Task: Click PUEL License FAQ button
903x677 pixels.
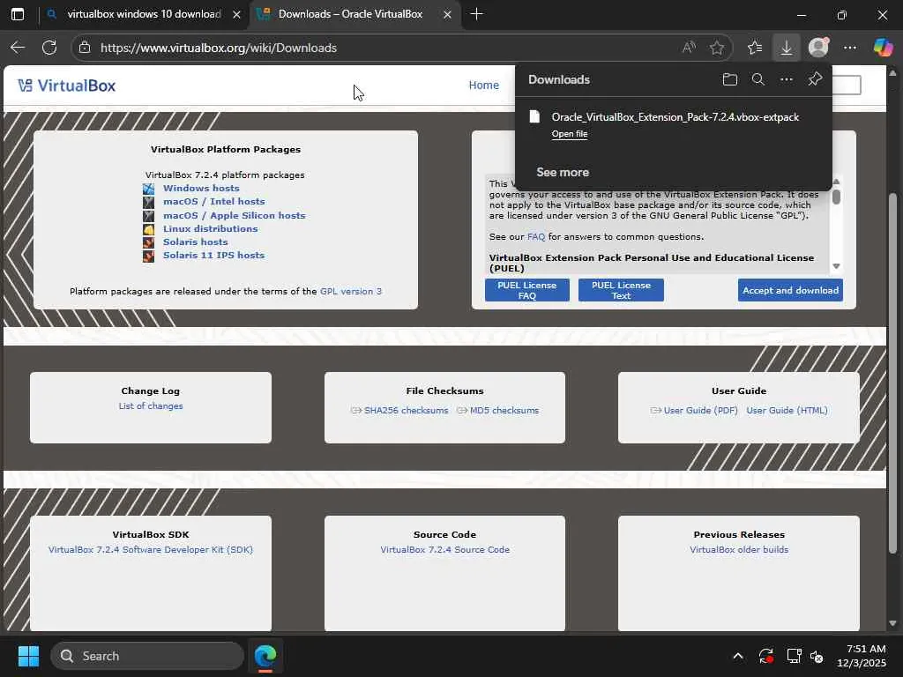Action: click(527, 290)
